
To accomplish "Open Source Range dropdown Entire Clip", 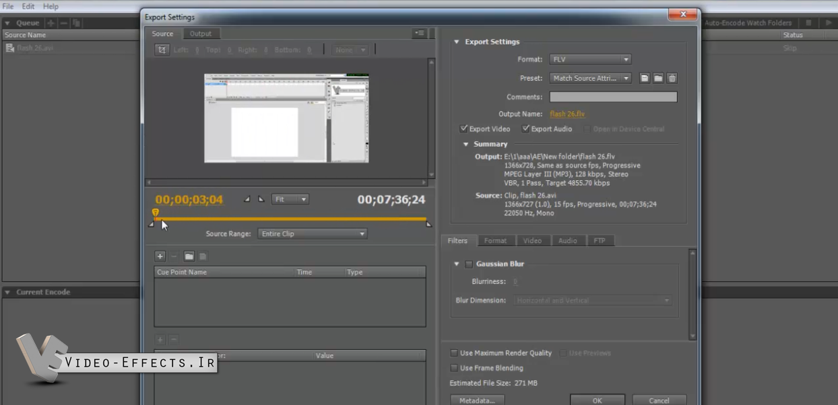I will click(313, 233).
